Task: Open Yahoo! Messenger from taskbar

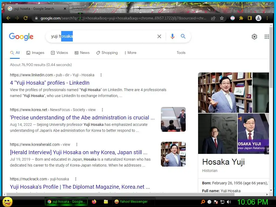Action: pyautogui.click(x=133, y=202)
